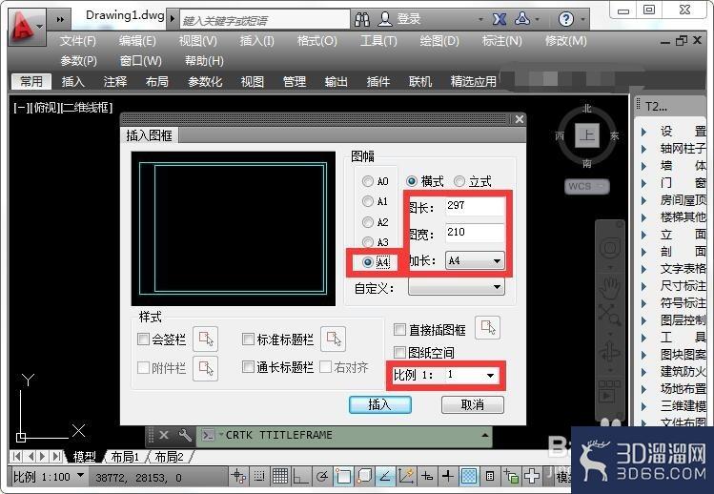The width and height of the screenshot is (714, 494).
Task: Click the pick icon next to 附件栏
Action: point(205,368)
